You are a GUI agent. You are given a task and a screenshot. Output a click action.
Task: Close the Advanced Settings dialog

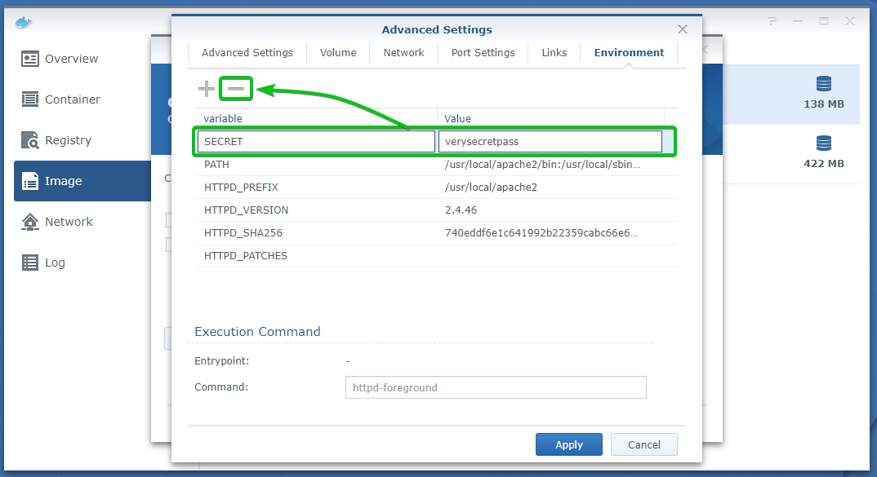(x=683, y=29)
